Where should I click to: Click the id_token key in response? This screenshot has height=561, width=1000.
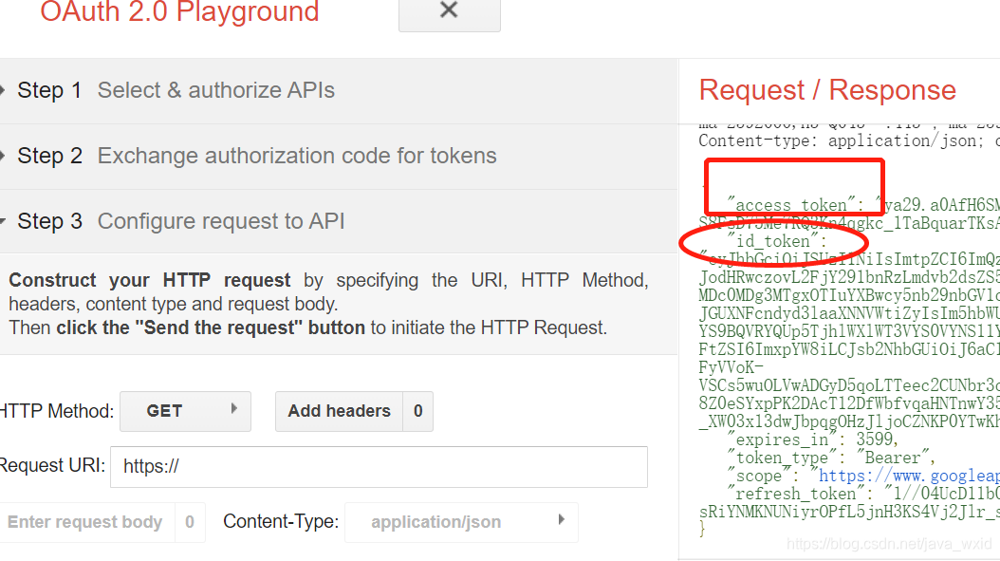(x=777, y=241)
